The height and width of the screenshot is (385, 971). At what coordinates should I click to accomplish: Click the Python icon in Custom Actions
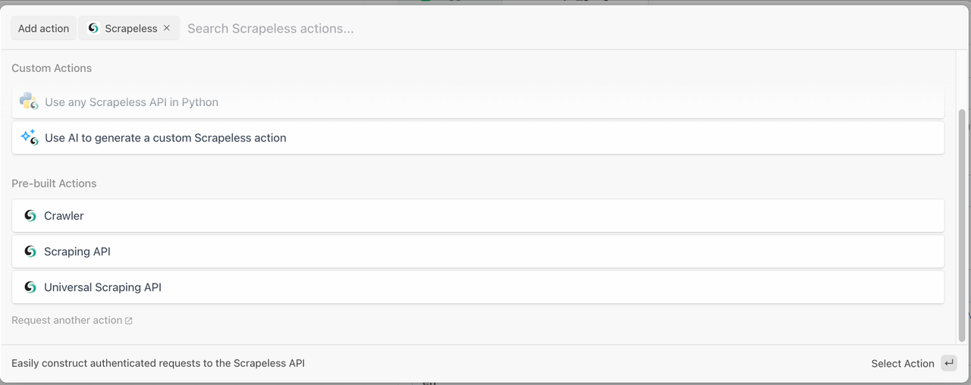tap(29, 102)
